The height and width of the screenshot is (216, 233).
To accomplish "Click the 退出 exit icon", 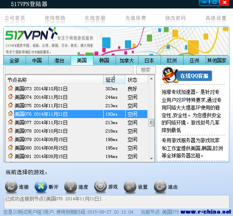I will click(160, 187).
